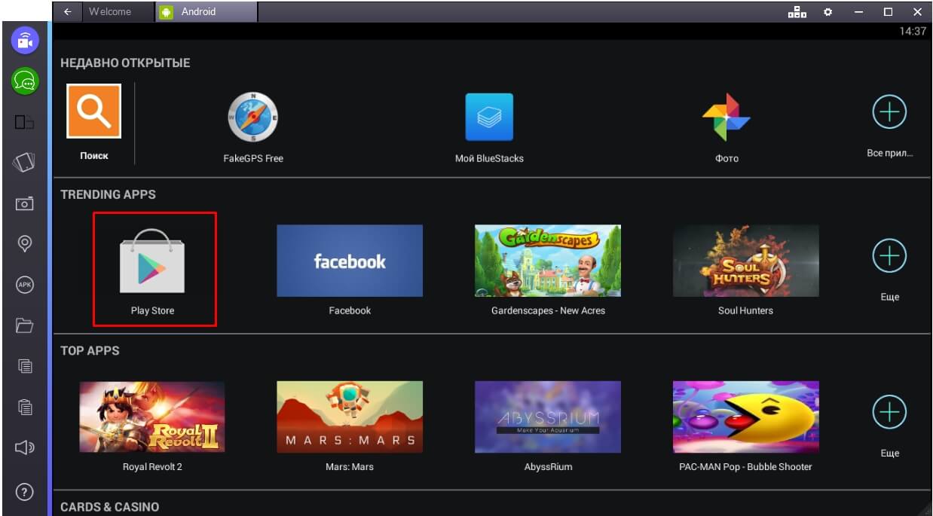Open the BlueStacks TV streaming icon

pyautogui.click(x=24, y=41)
